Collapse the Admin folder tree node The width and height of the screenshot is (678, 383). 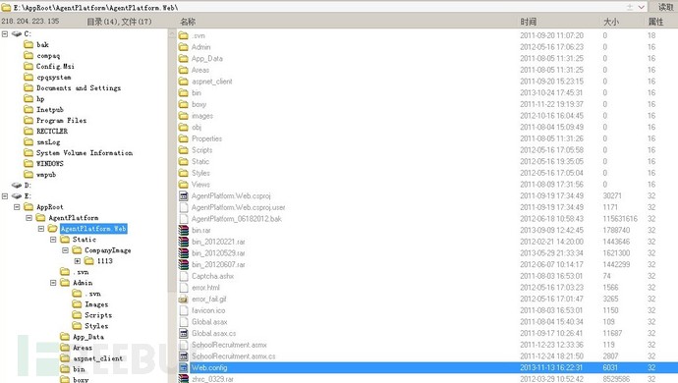[53, 282]
